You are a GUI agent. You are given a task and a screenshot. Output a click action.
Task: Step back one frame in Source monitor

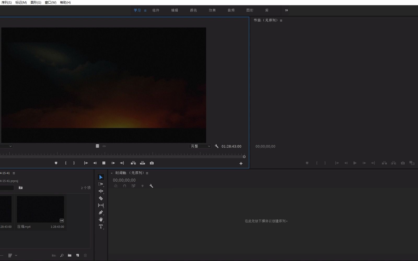click(95, 163)
